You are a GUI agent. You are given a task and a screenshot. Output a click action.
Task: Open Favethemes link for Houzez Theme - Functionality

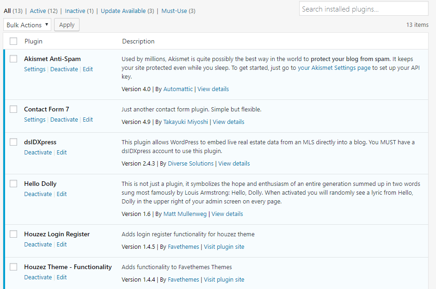tap(184, 280)
